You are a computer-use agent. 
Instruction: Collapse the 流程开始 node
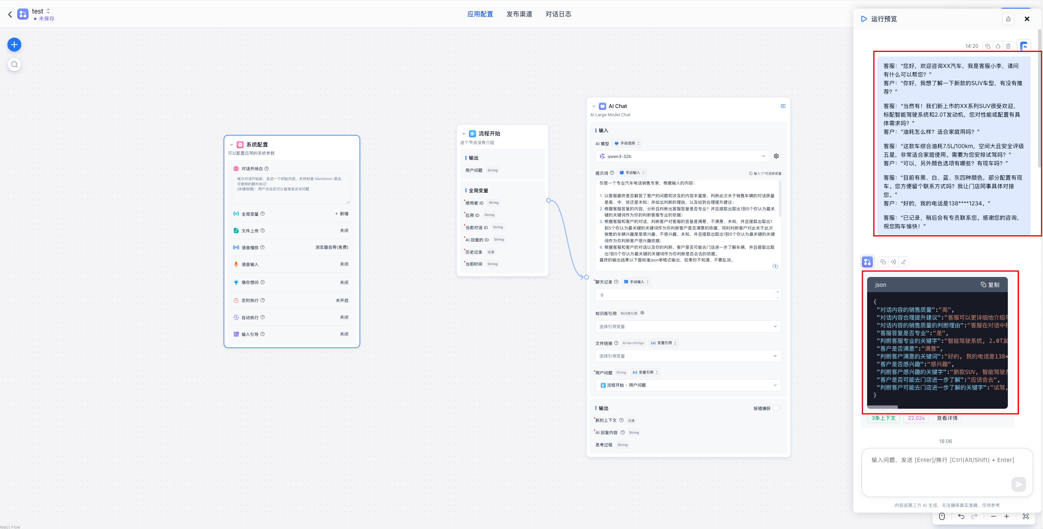coord(464,134)
